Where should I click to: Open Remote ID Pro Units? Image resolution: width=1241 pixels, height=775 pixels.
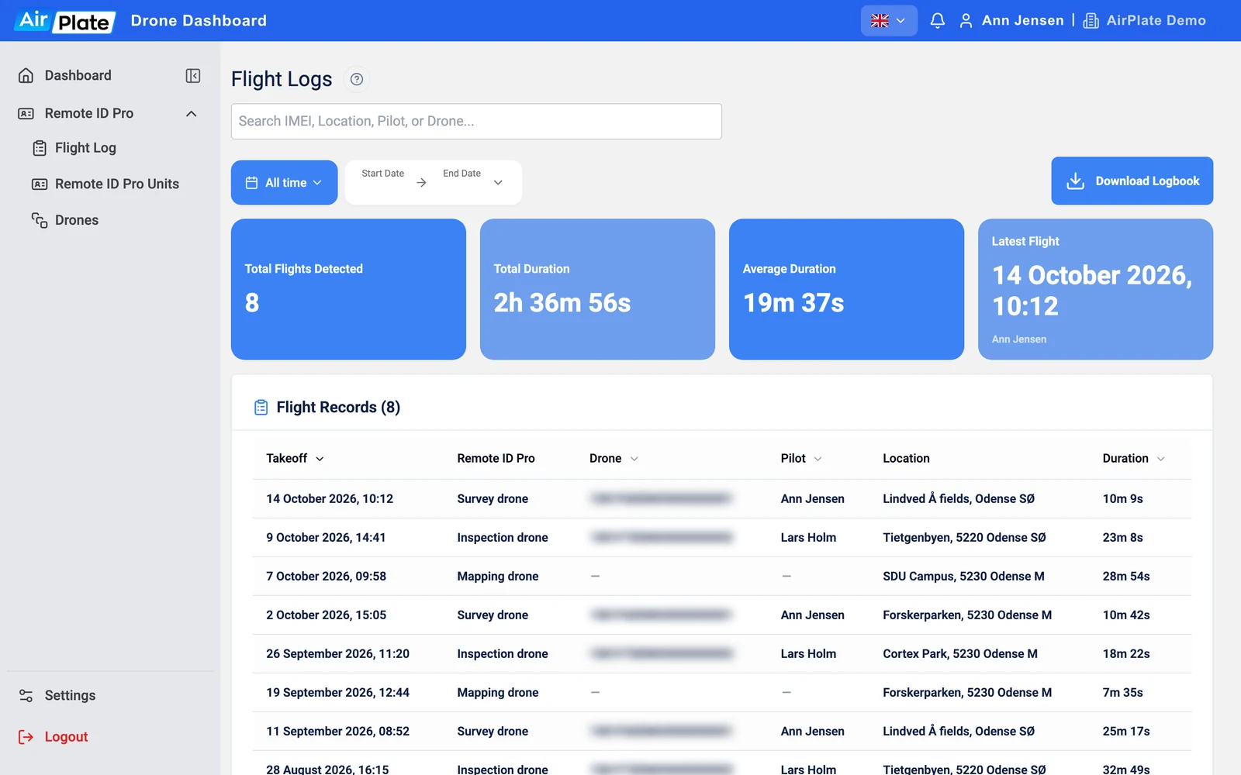[105, 184]
